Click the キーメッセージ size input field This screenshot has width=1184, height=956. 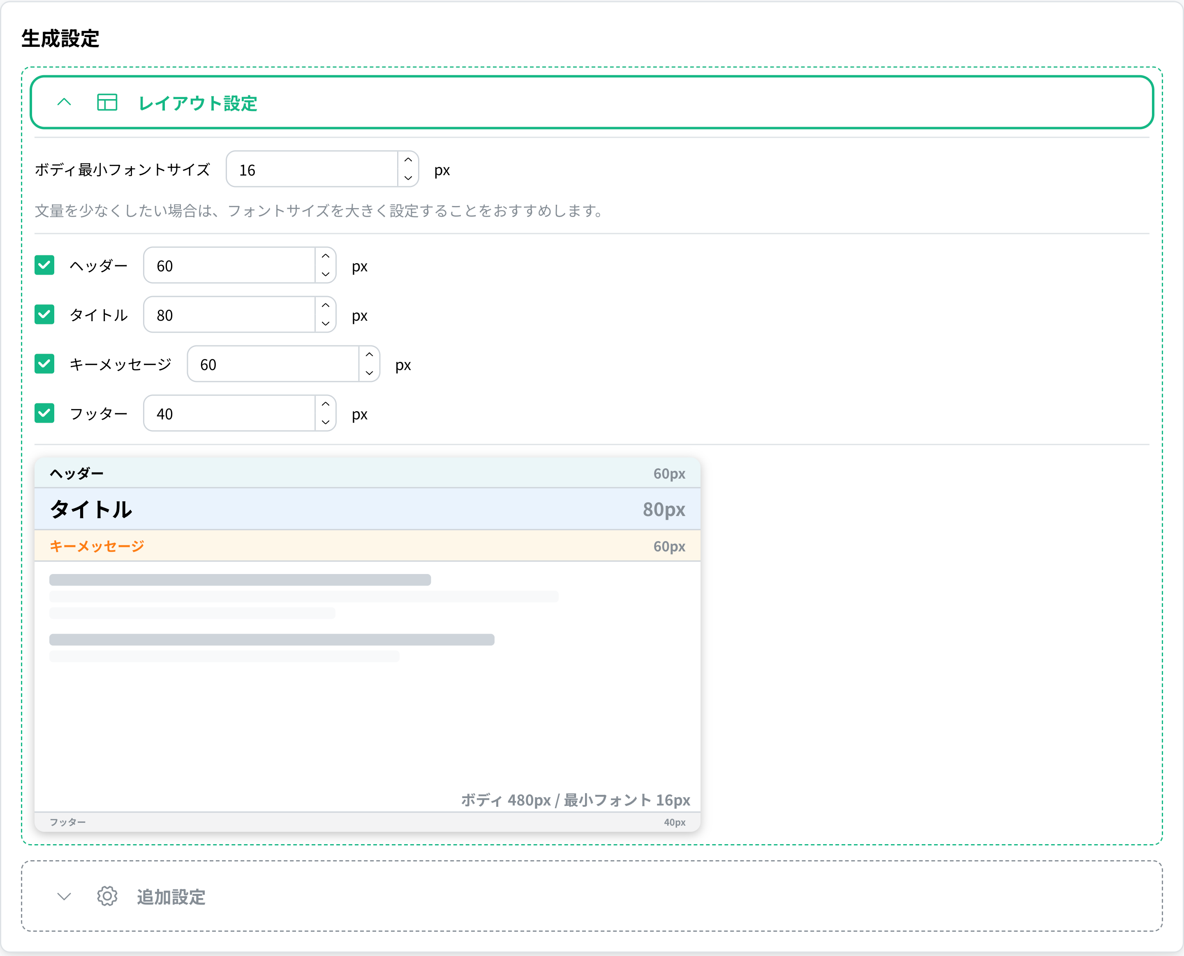point(273,364)
